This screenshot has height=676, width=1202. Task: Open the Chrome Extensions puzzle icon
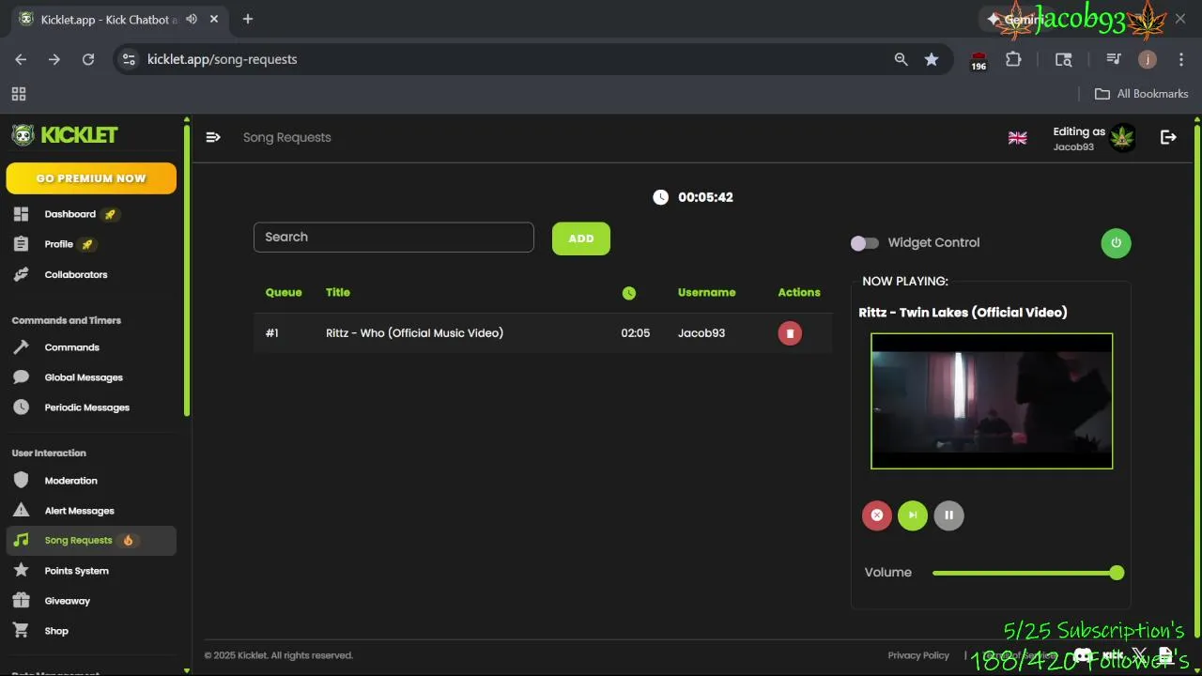pos(1013,59)
